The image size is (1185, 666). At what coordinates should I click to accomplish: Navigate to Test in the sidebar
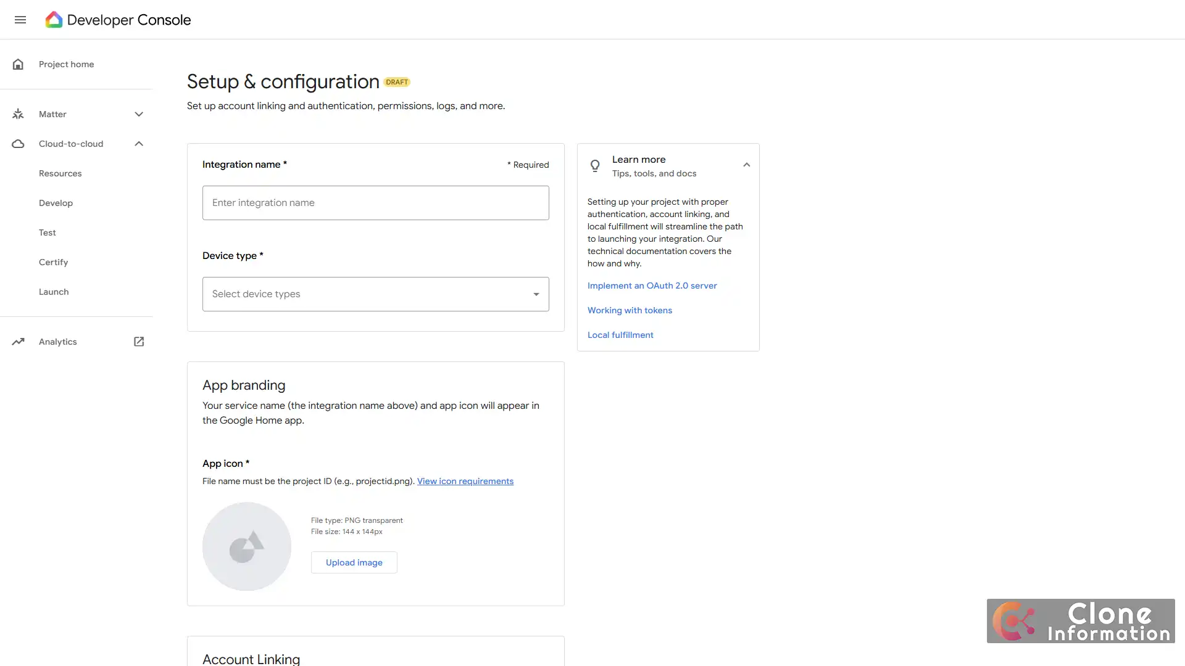coord(47,232)
